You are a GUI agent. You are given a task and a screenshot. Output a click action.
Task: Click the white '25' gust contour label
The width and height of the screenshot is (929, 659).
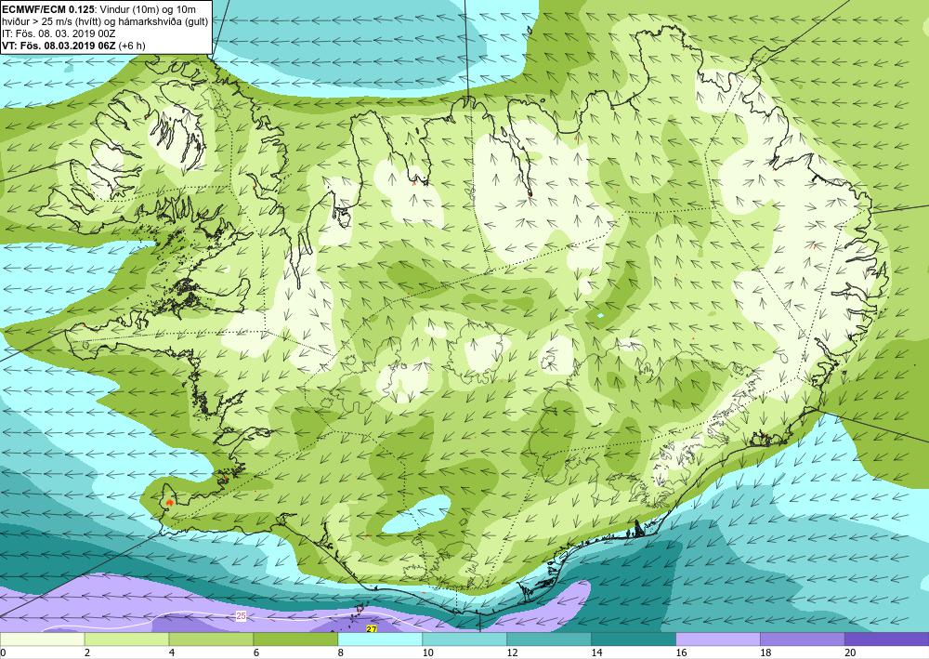[241, 616]
